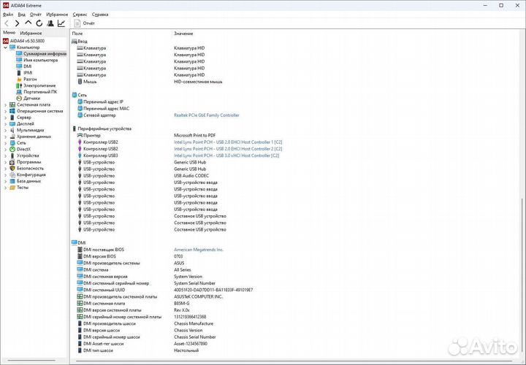Select the IPMI icon in the tree
This screenshot has height=365, width=526.
point(19,73)
